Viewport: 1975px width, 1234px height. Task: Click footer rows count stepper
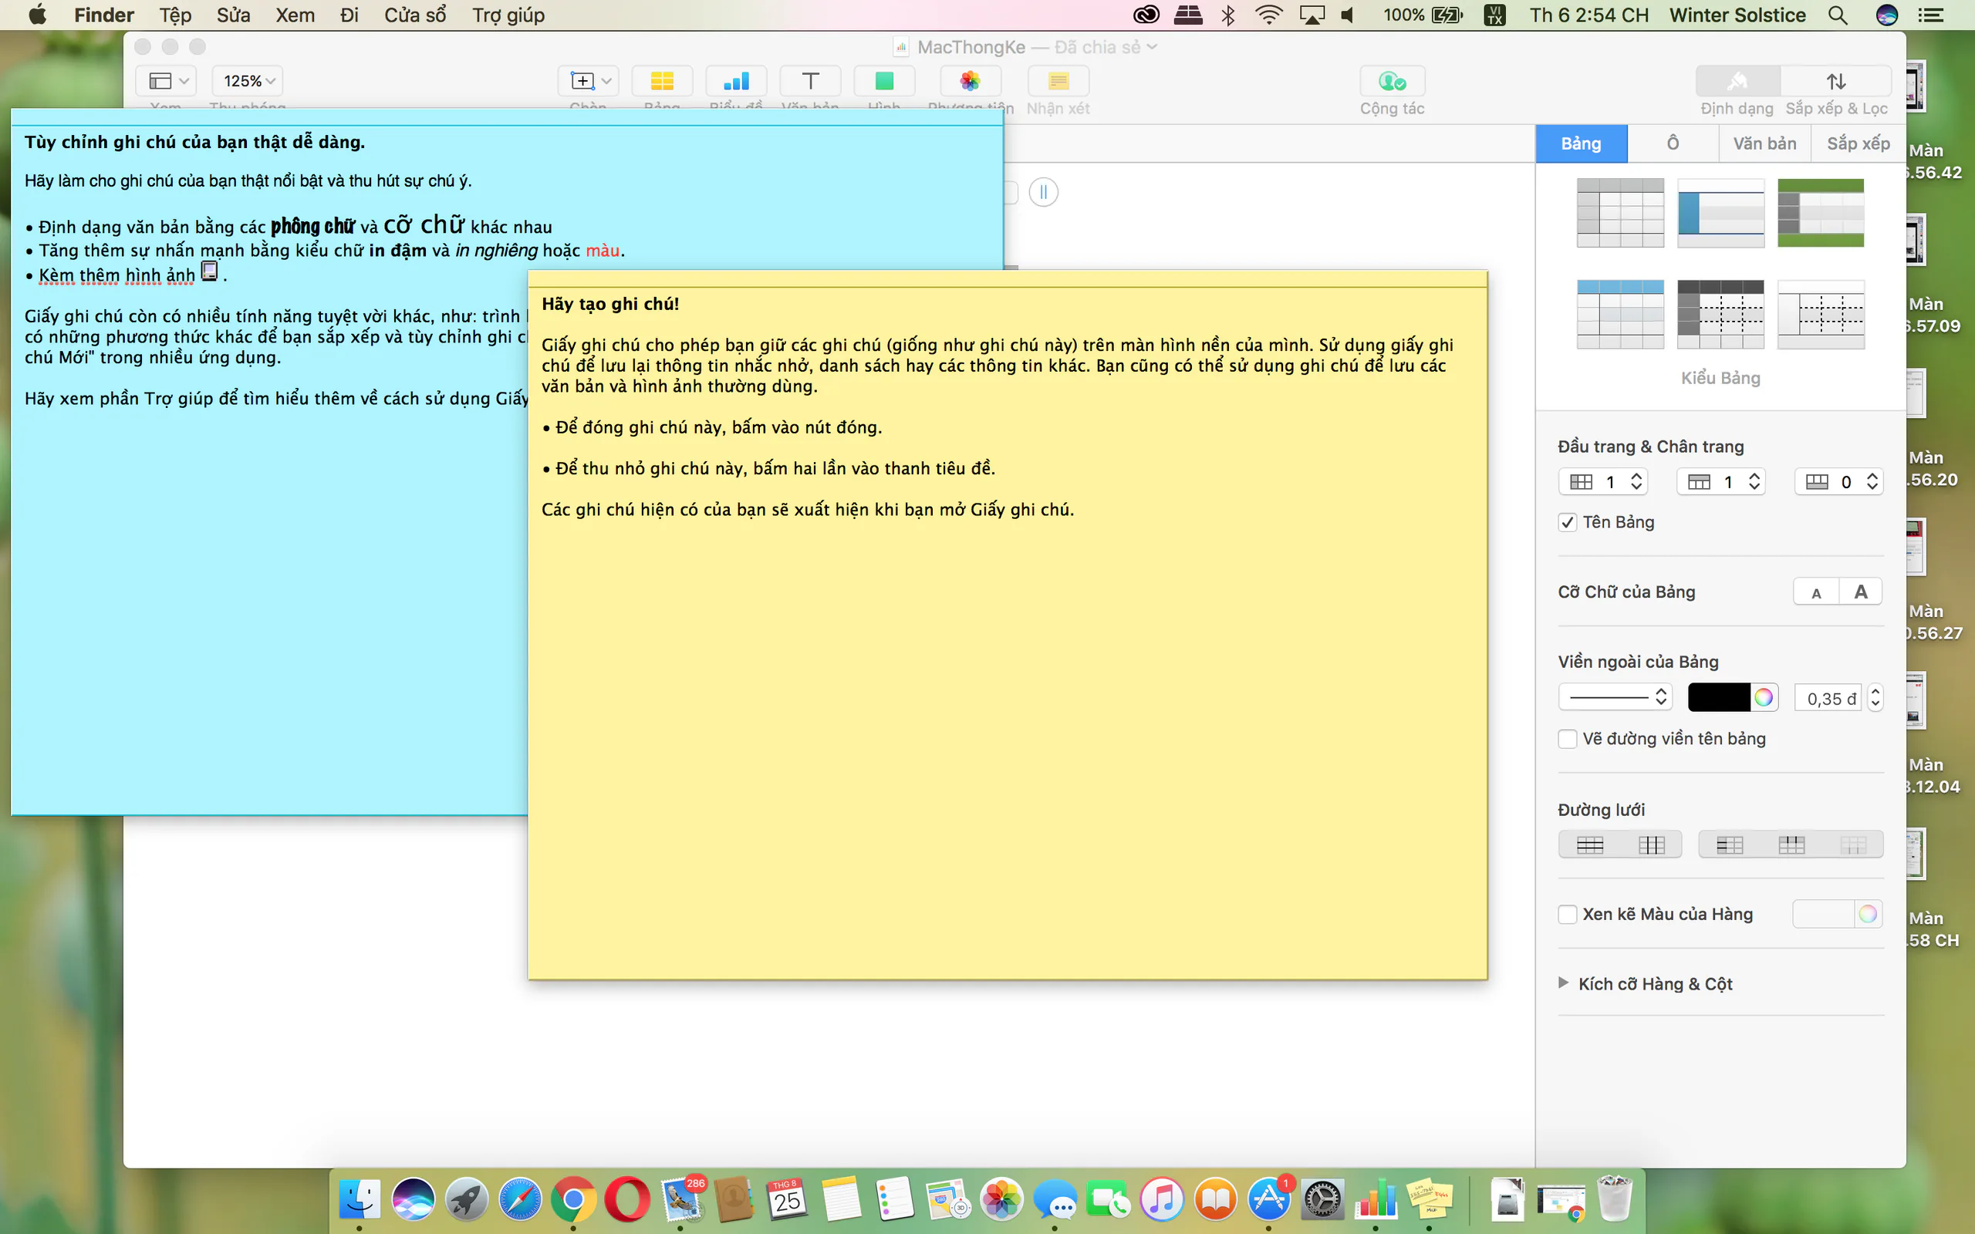(1872, 481)
